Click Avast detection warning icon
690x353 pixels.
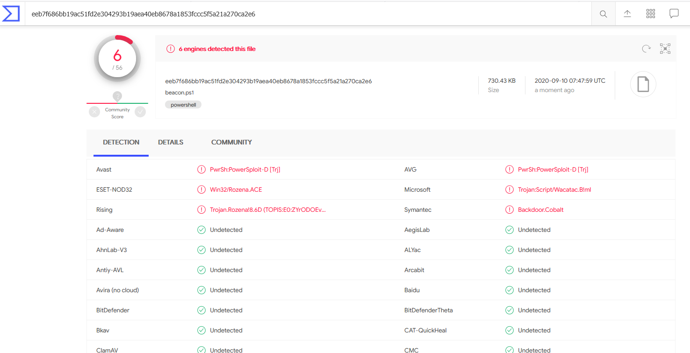click(x=201, y=170)
